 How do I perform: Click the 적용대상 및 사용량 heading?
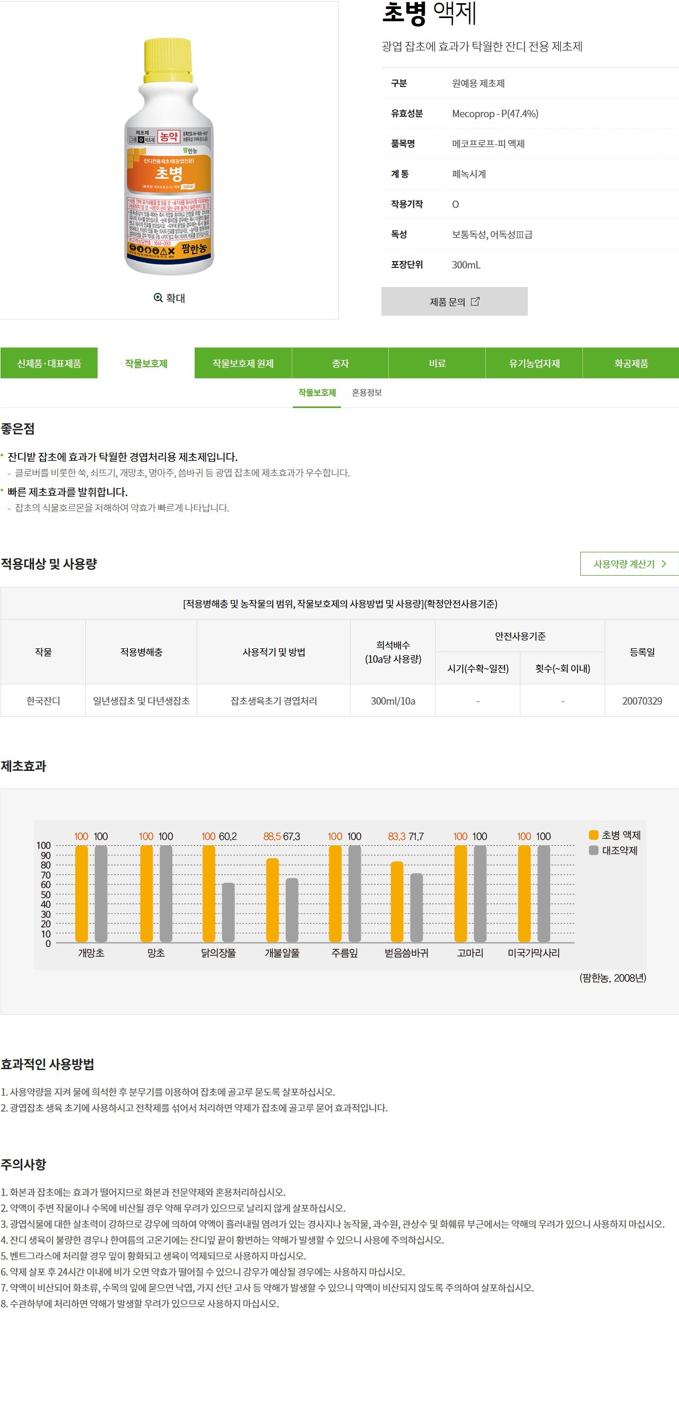(x=49, y=564)
